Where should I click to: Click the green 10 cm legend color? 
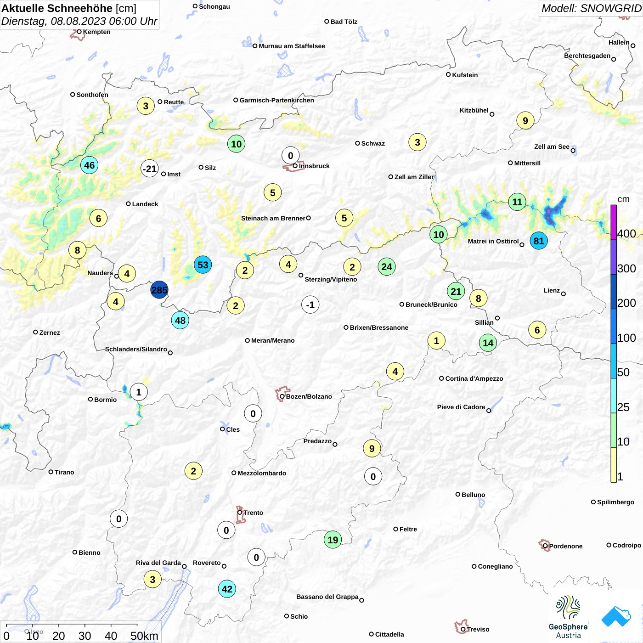point(614,430)
